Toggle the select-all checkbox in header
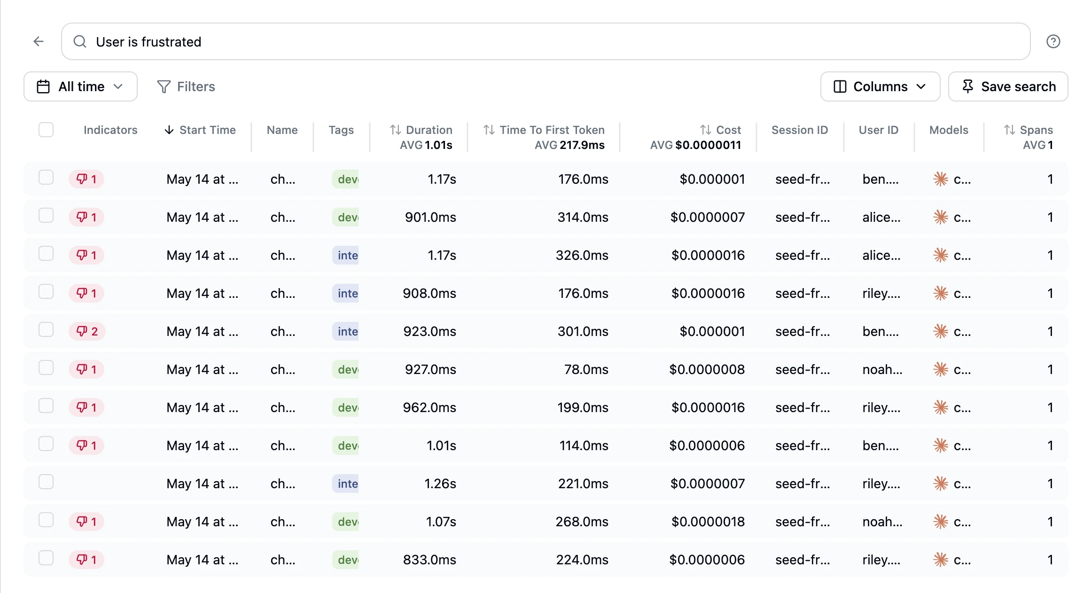The width and height of the screenshot is (1091, 593). 46,130
